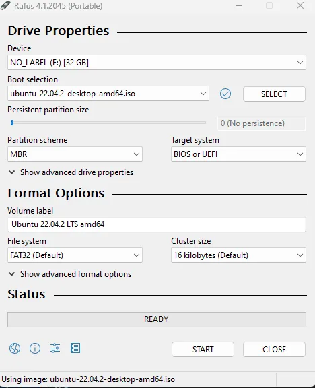The width and height of the screenshot is (315, 388).
Task: Click the START button
Action: click(x=203, y=350)
